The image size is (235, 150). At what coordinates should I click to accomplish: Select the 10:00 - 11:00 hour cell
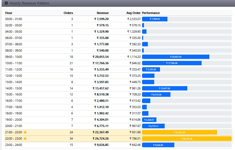click(14, 63)
